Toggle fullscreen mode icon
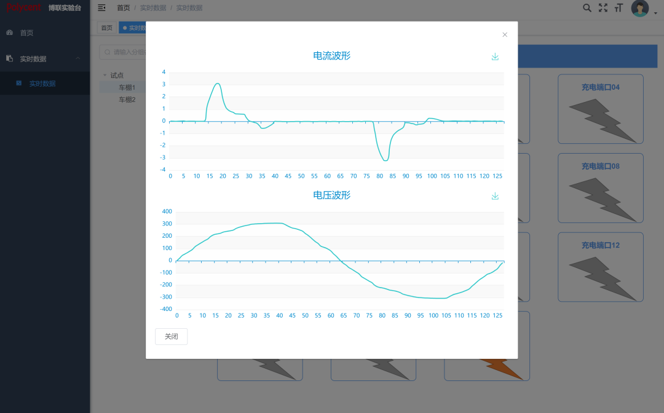The width and height of the screenshot is (664, 413). tap(603, 8)
